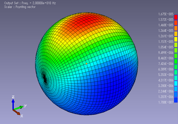Click the maximum legend value 1.675E-005
The width and height of the screenshot is (178, 124).
[166, 14]
